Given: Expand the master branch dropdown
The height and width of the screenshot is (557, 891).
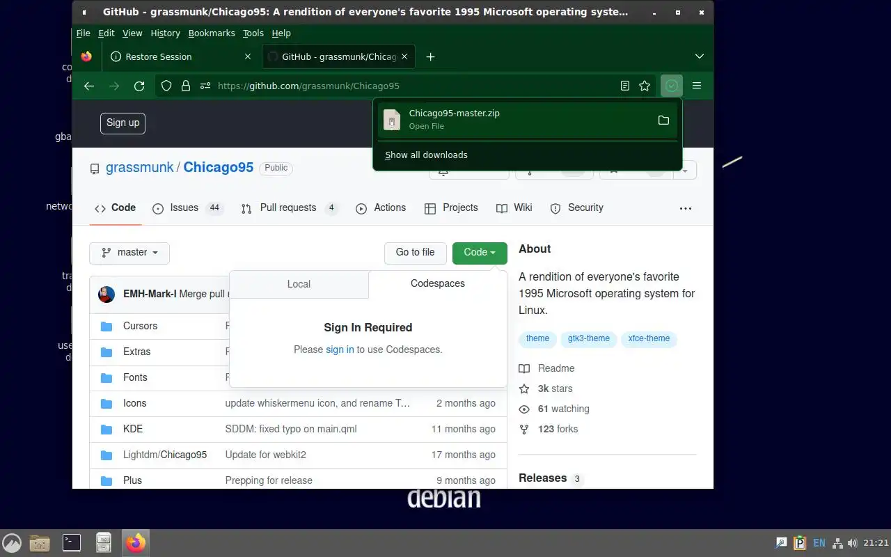Looking at the screenshot, I should coord(129,252).
